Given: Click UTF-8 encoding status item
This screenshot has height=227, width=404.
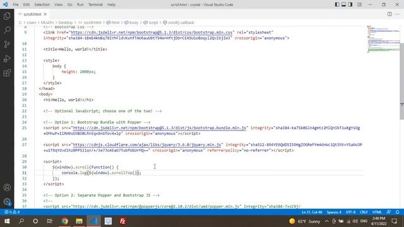Looking at the screenshot, I should (x=350, y=212).
